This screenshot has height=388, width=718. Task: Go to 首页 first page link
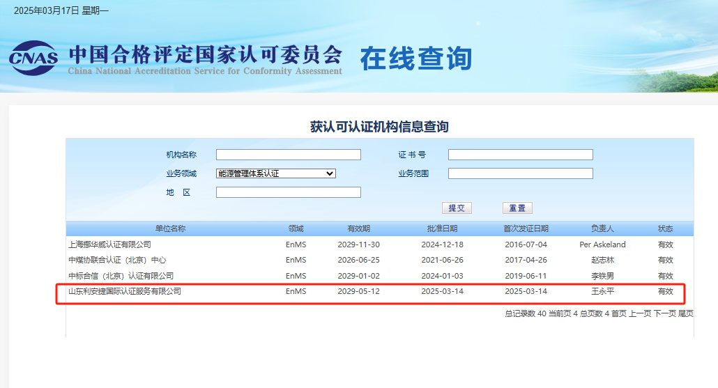pos(618,313)
